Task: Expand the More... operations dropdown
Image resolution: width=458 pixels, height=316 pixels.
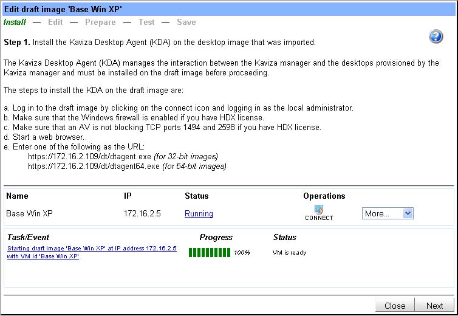Action: point(388,213)
